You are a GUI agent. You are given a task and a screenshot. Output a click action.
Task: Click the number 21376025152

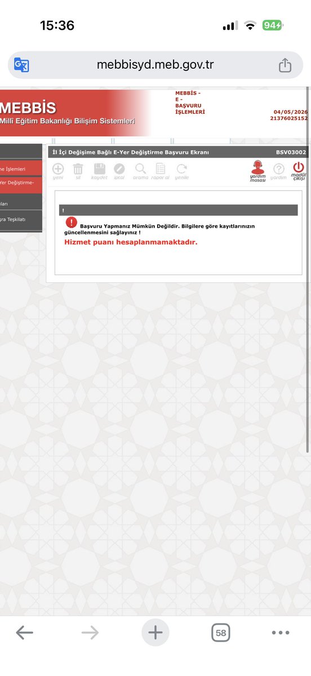pyautogui.click(x=289, y=118)
